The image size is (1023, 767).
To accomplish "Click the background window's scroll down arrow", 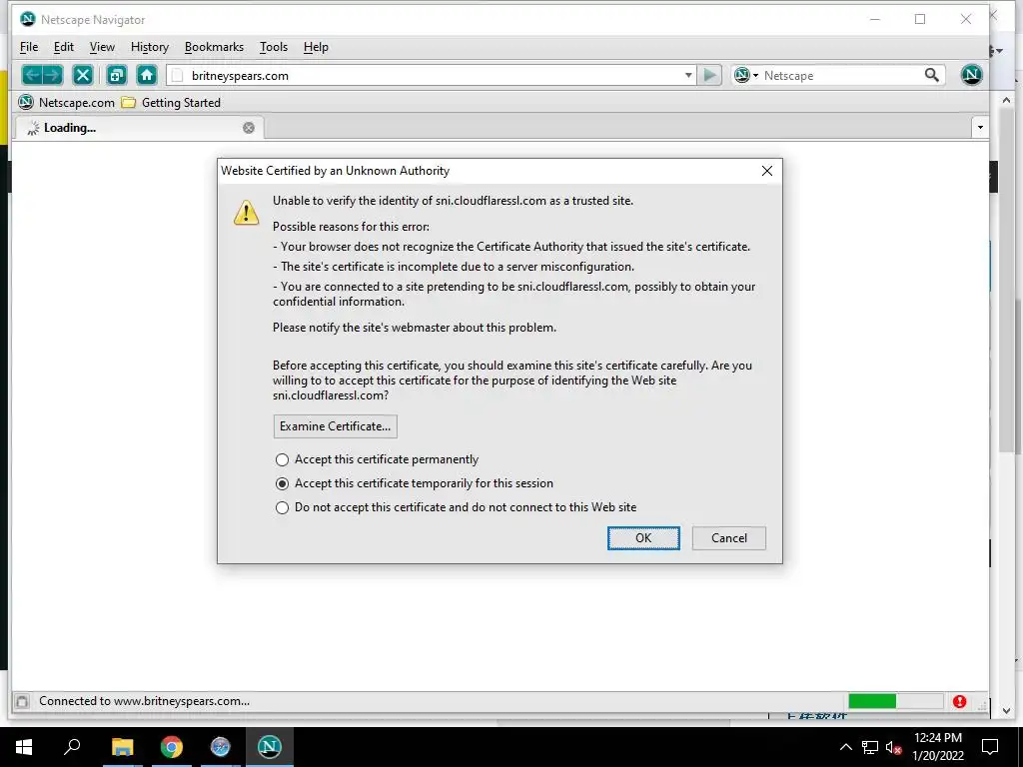I will 1006,710.
